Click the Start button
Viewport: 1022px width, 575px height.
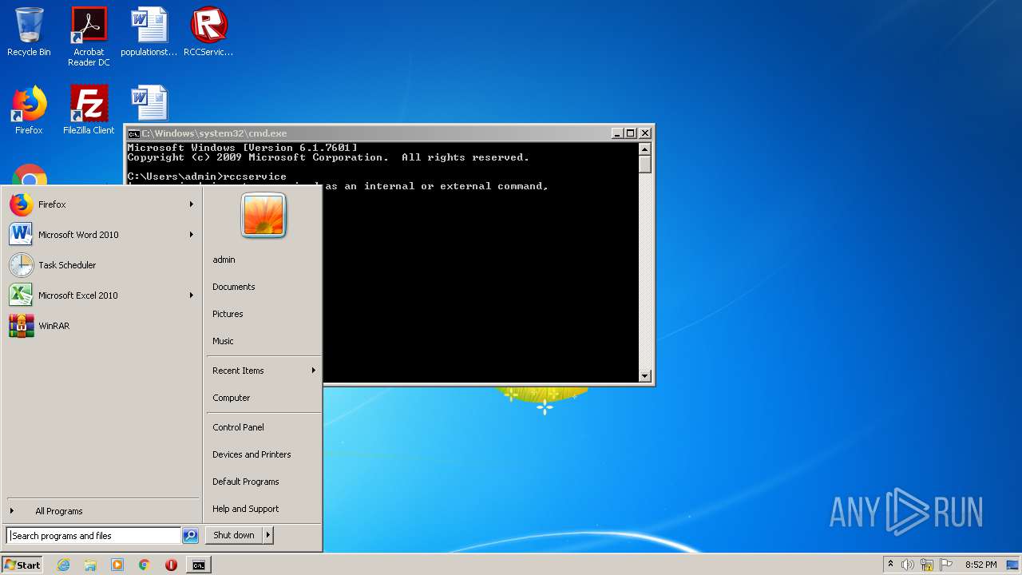pos(22,565)
